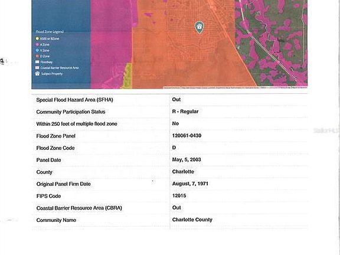Click the 'V Zone' legend label
The width and height of the screenshot is (340, 255).
tap(45, 50)
